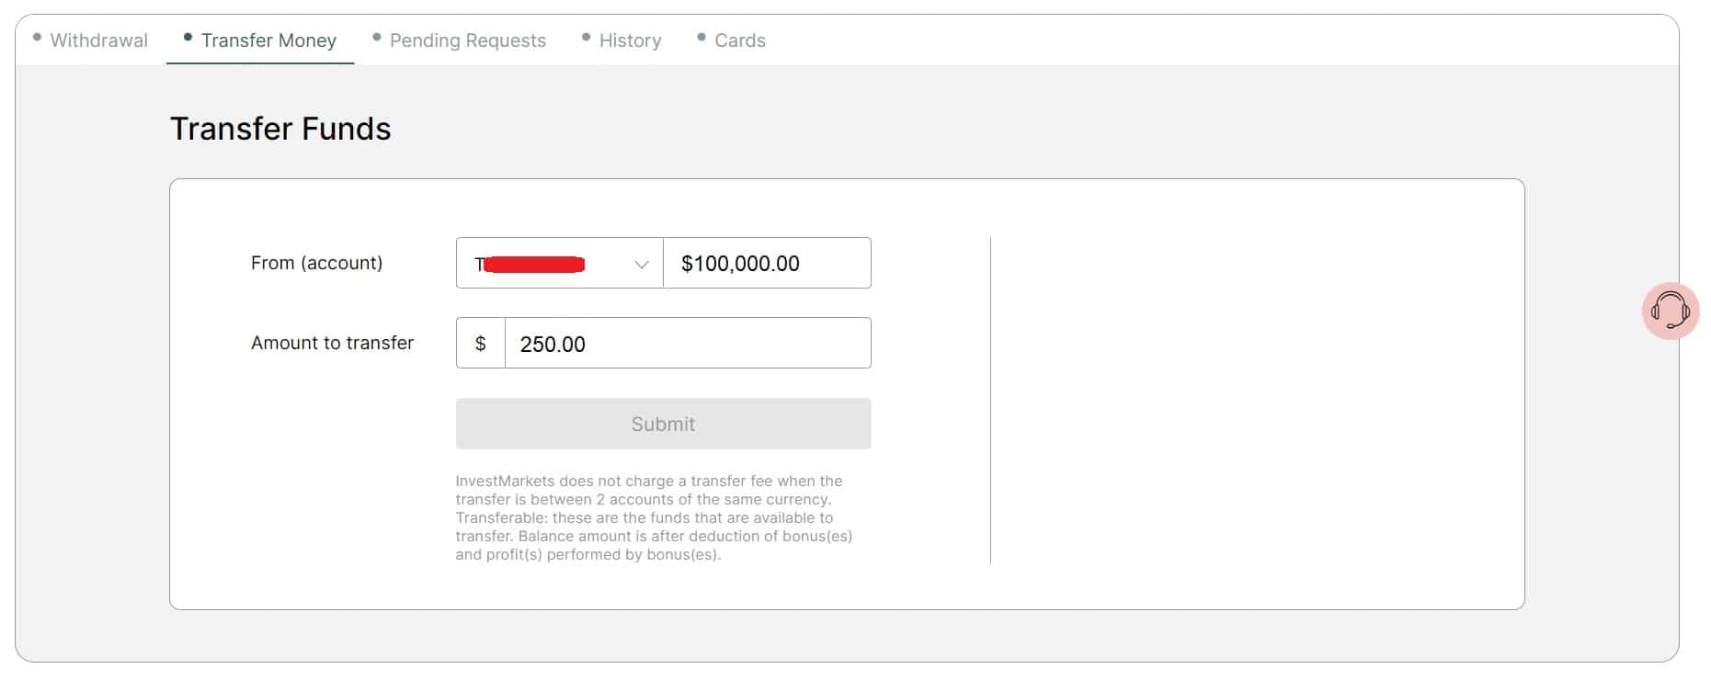Click the dollar sign in the amount field
The image size is (1711, 680).
[480, 343]
